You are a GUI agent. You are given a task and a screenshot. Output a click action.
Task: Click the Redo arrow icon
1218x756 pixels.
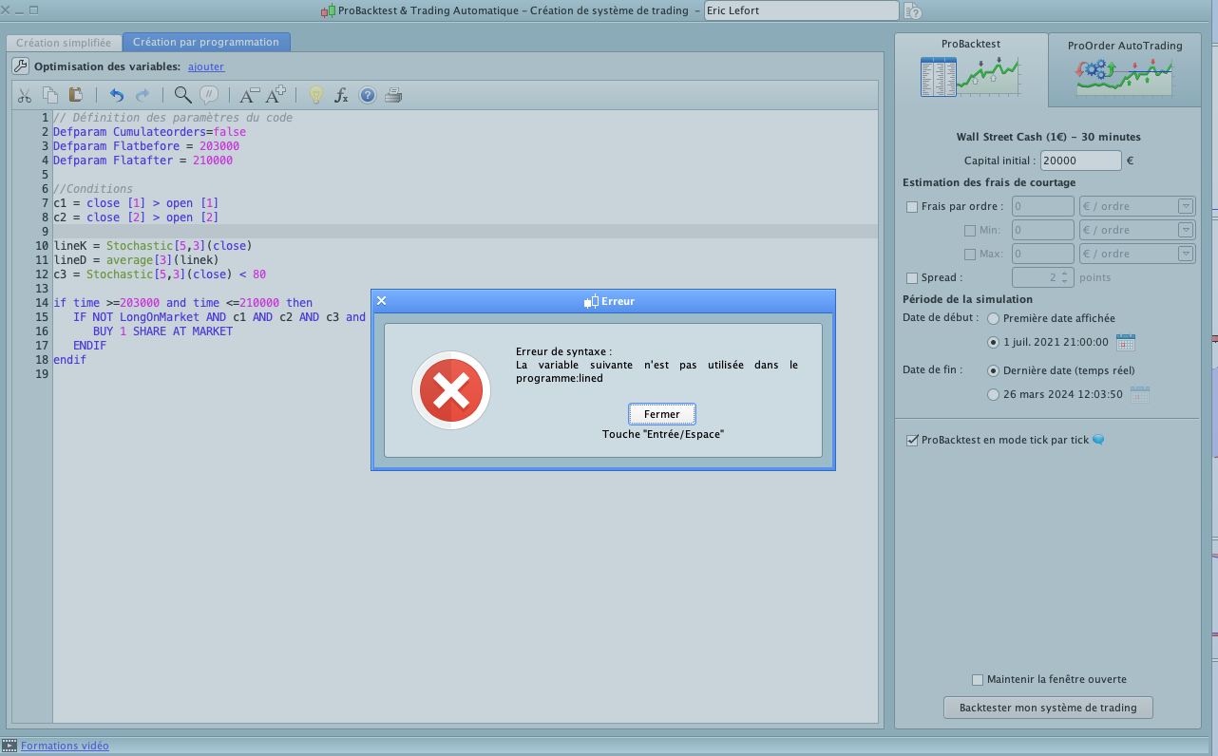click(x=143, y=95)
